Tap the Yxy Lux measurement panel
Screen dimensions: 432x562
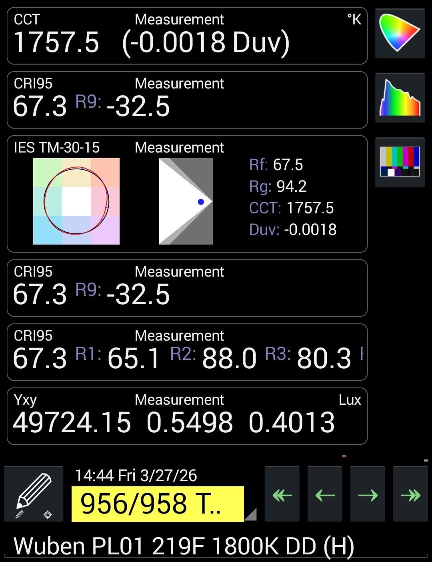click(187, 416)
